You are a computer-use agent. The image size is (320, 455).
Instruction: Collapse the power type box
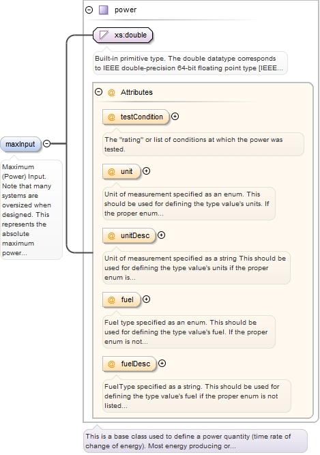coord(89,10)
